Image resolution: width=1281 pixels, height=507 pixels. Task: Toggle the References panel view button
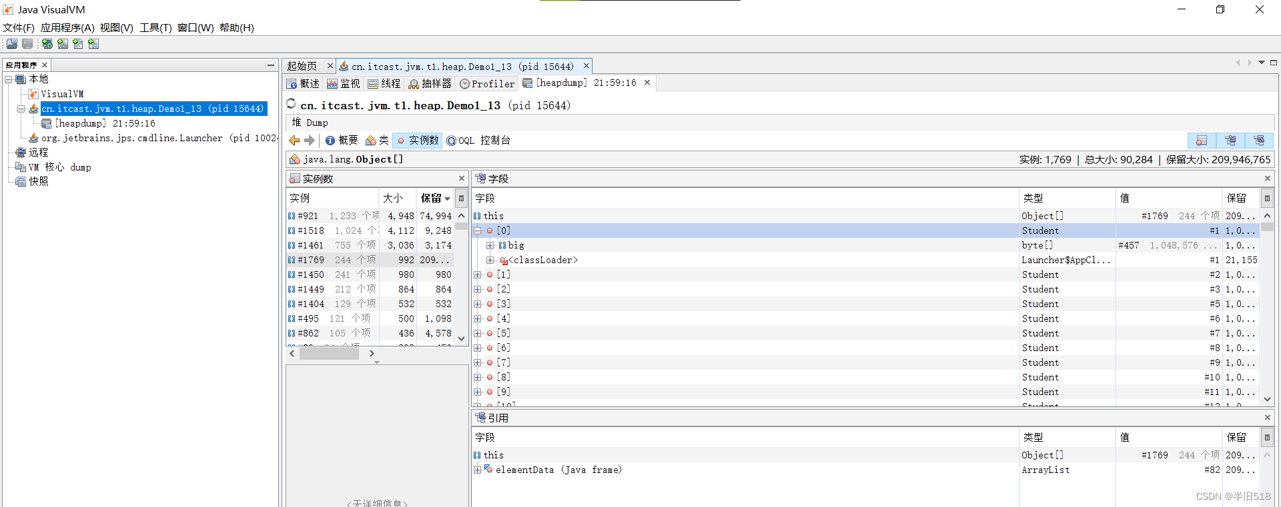tap(1259, 141)
